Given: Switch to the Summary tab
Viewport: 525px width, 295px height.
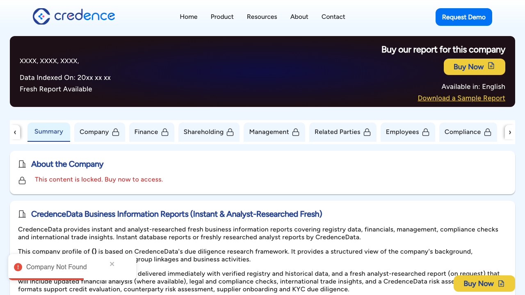Looking at the screenshot, I should click(x=48, y=132).
